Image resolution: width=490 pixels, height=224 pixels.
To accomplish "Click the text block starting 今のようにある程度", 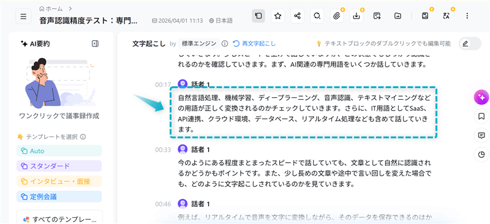I will (x=304, y=173).
